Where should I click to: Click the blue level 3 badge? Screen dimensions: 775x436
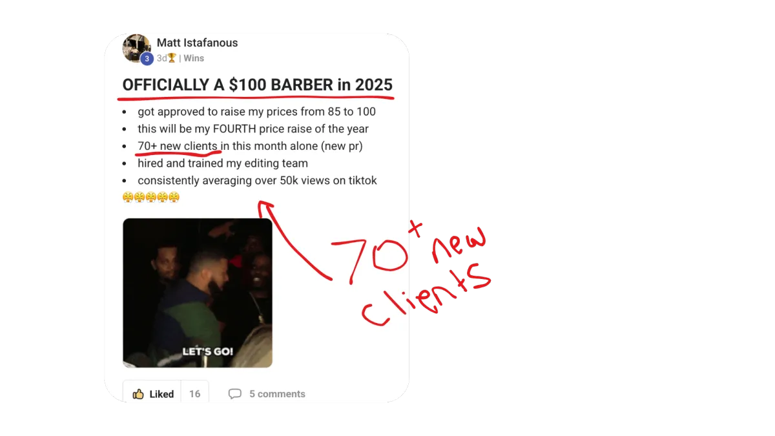[x=147, y=59]
